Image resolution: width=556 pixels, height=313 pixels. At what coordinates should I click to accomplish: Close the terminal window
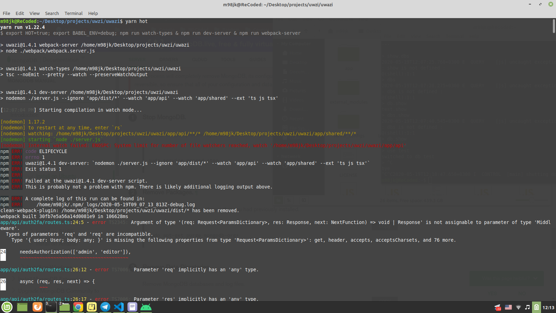point(551,4)
